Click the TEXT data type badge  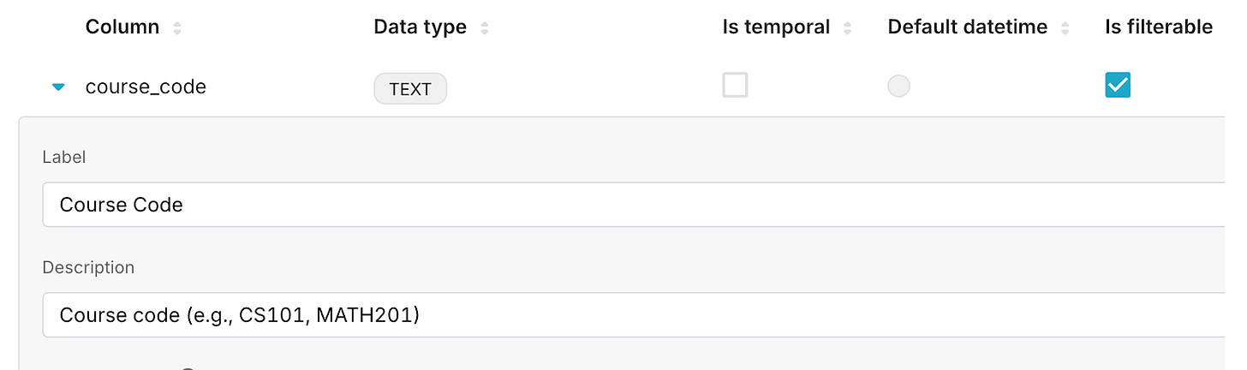click(x=410, y=89)
